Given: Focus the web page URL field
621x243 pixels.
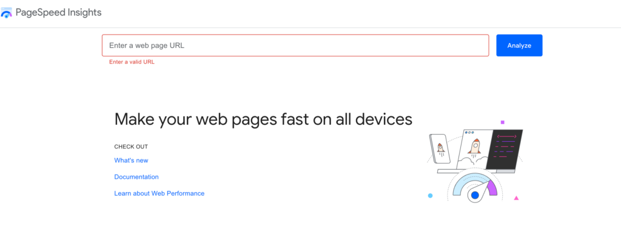Looking at the screenshot, I should point(295,45).
